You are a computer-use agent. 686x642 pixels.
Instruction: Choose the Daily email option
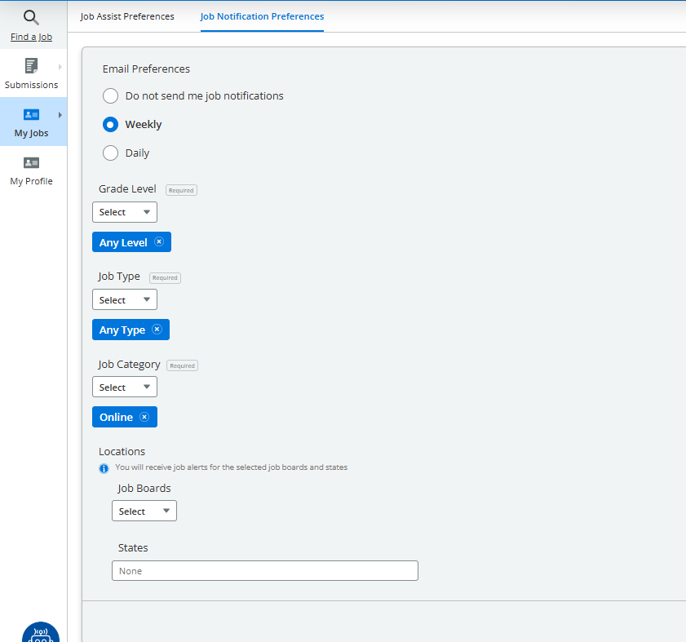point(111,153)
